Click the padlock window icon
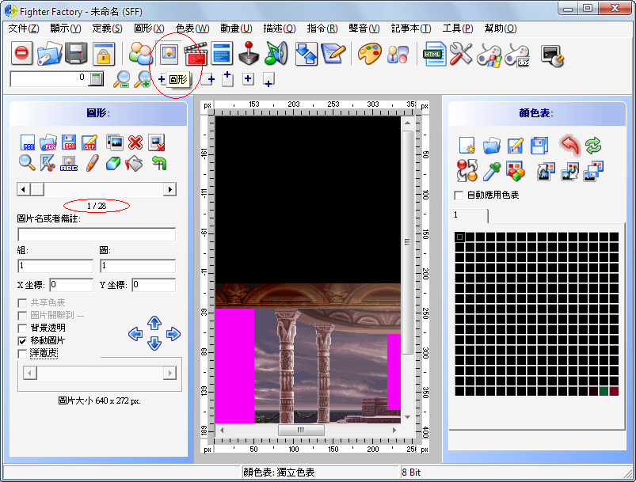 104,53
